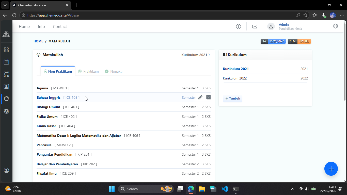Image resolution: width=347 pixels, height=195 pixels.
Task: Open the WordPress icon in sidebar
Action: (x=6, y=111)
